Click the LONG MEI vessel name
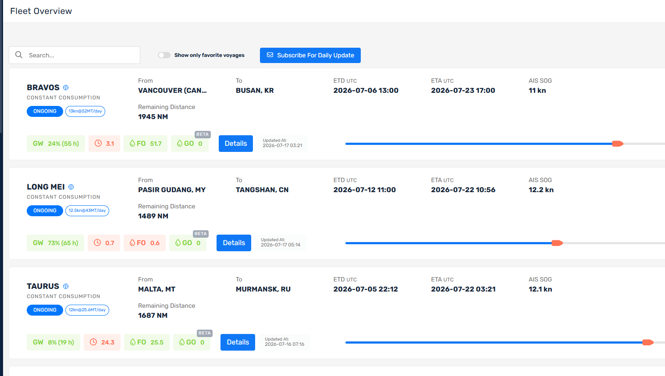Image resolution: width=665 pixels, height=376 pixels. click(46, 187)
